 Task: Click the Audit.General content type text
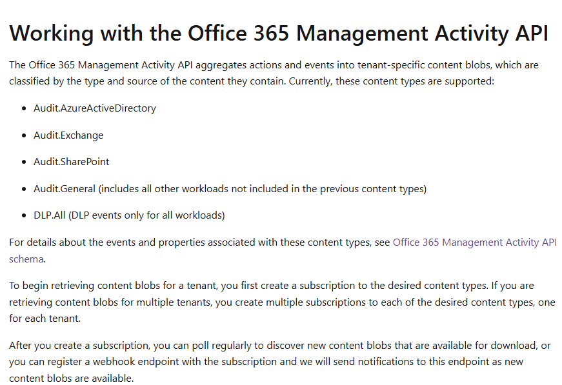pos(65,189)
